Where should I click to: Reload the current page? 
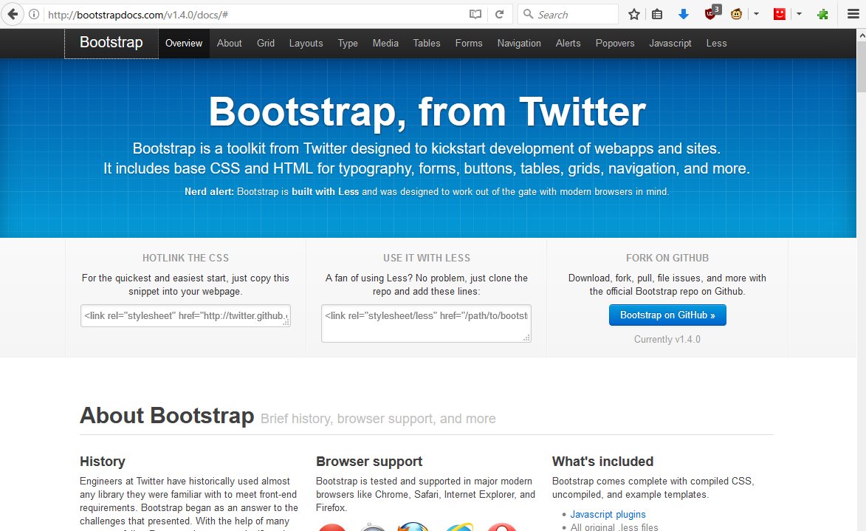(500, 14)
